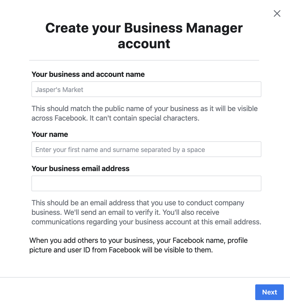
Task: Click the blue Next action button
Action: pos(269,292)
